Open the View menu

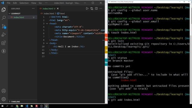coord(34,3)
